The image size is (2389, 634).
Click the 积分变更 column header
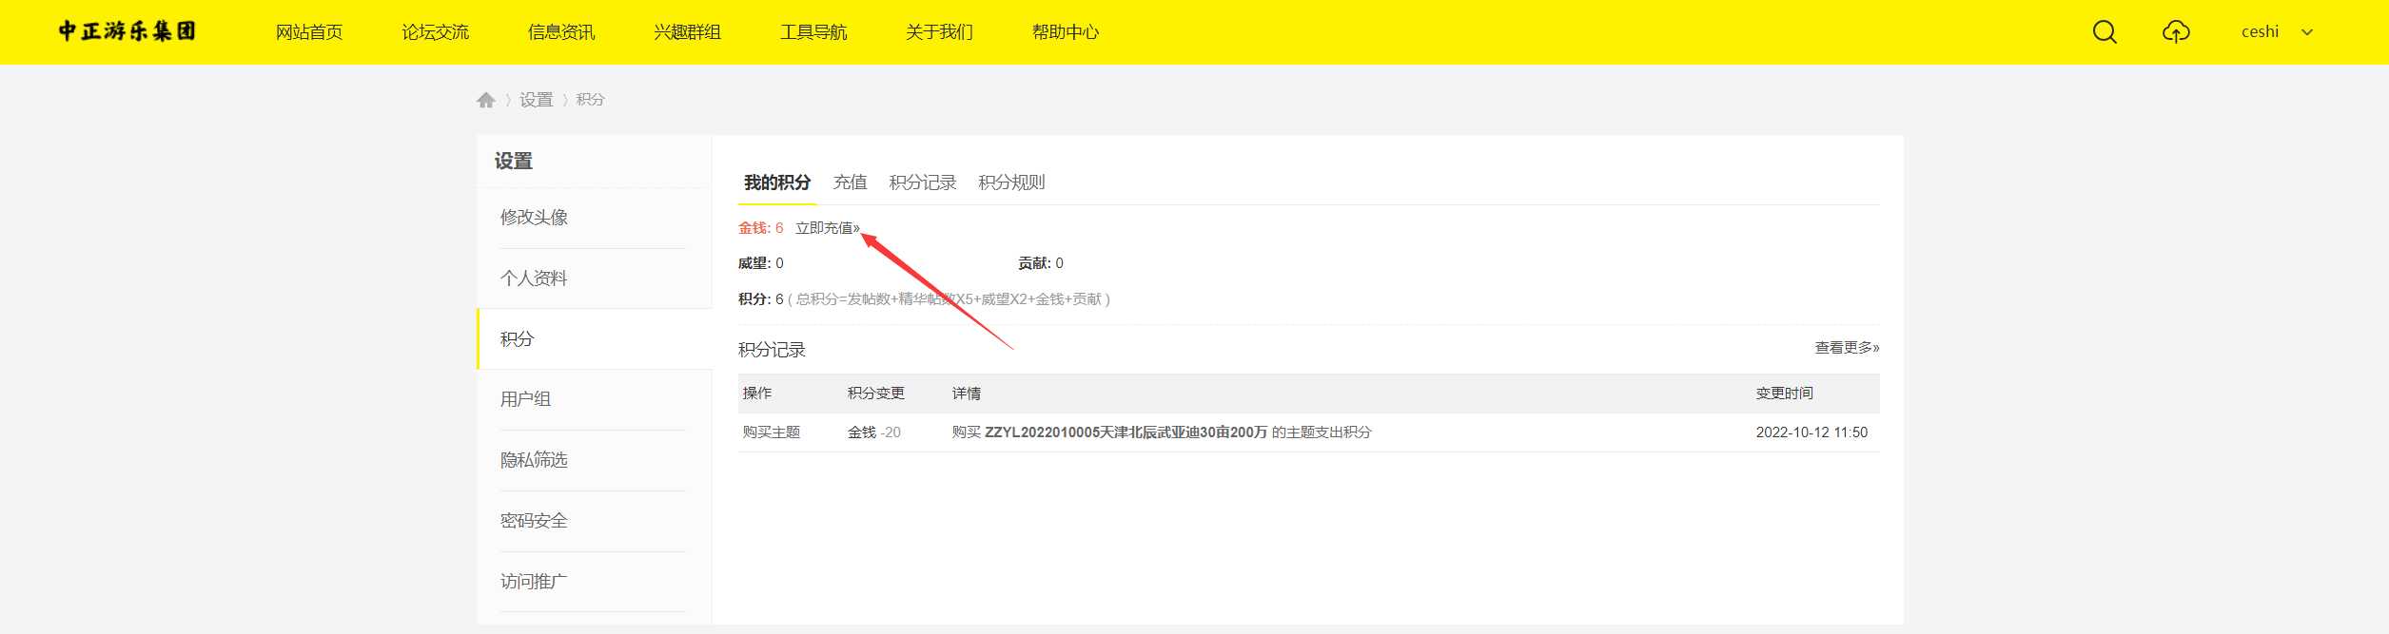876,394
